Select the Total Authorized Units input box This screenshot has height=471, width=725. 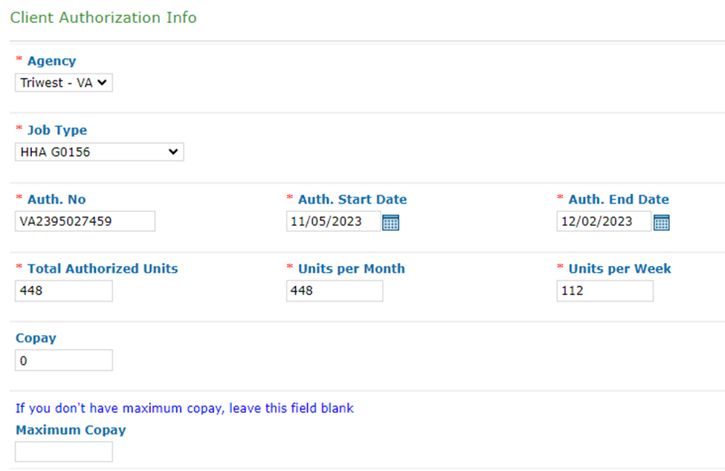[x=64, y=291]
